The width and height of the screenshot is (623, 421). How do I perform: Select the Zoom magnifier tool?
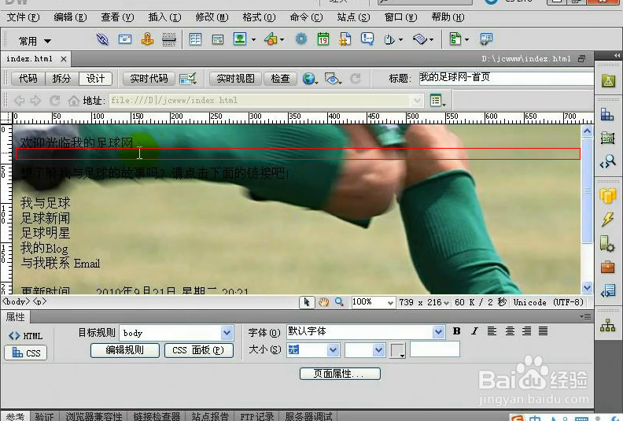pyautogui.click(x=339, y=302)
